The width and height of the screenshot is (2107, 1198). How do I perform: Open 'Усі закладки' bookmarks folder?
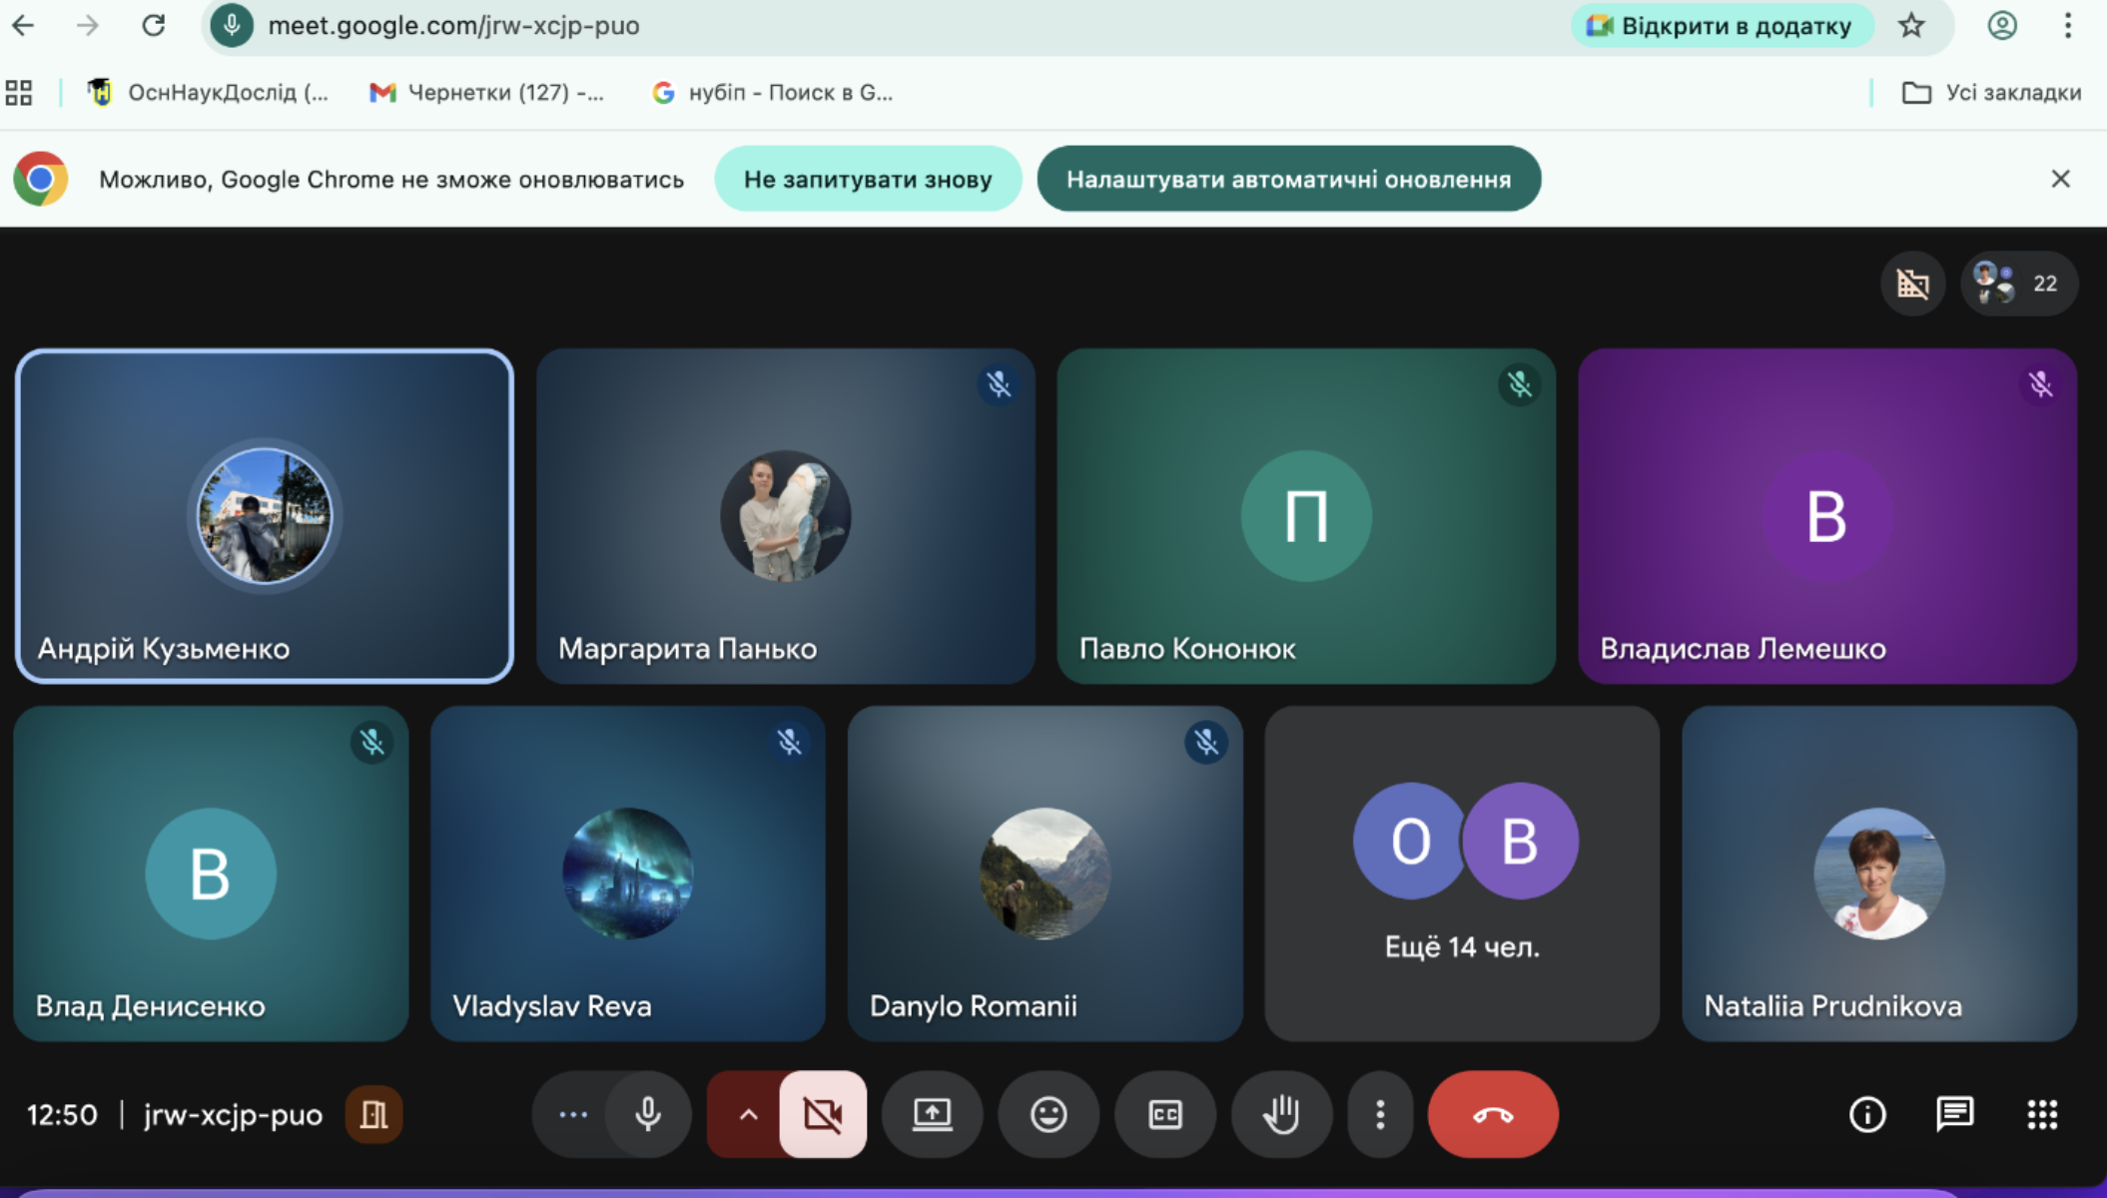click(x=1992, y=93)
